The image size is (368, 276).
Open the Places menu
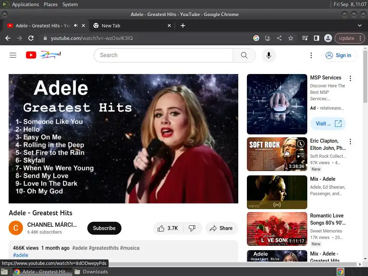[x=51, y=4]
